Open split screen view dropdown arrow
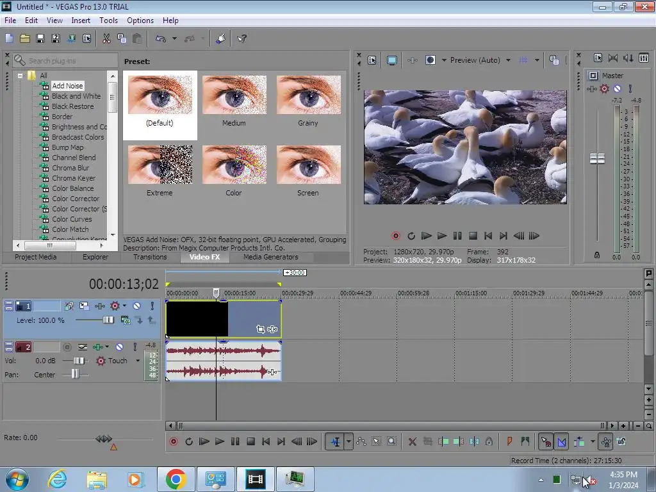This screenshot has width=656, height=492. click(x=445, y=60)
